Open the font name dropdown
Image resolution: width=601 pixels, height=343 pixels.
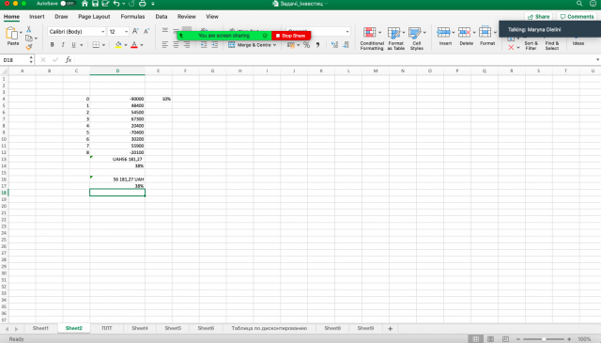(x=102, y=32)
